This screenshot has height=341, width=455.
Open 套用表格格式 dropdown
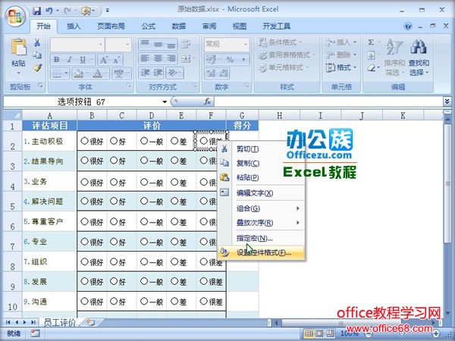[x=287, y=55]
